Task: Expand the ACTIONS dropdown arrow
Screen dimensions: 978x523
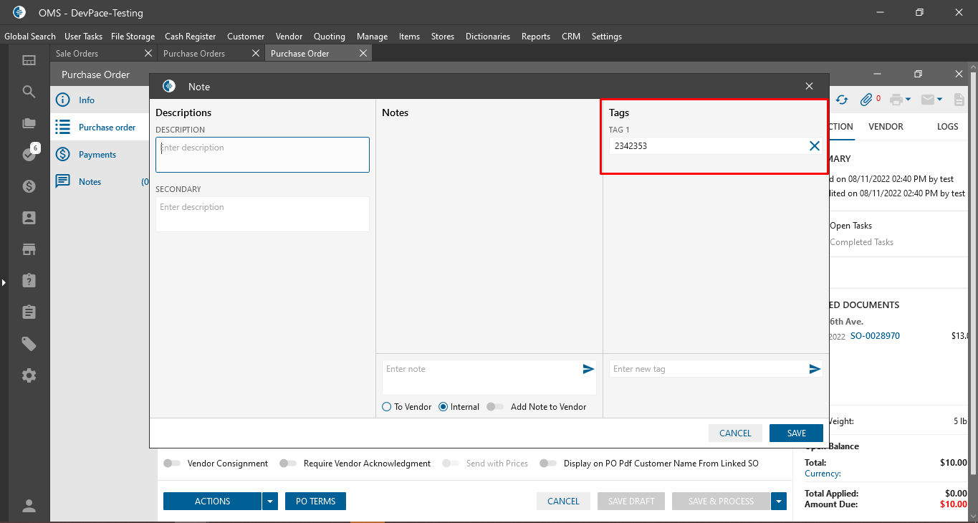Action: pyautogui.click(x=269, y=502)
